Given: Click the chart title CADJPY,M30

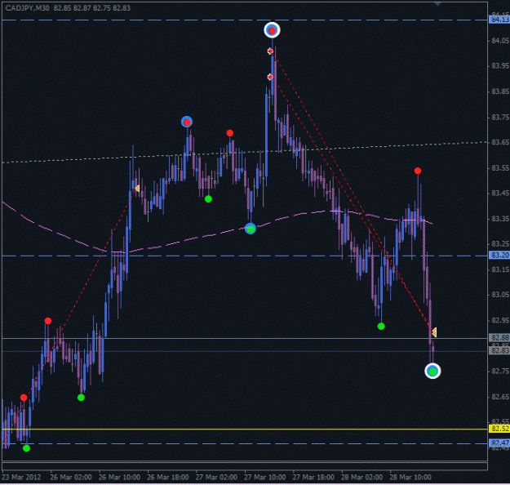Looking at the screenshot, I should [x=27, y=8].
